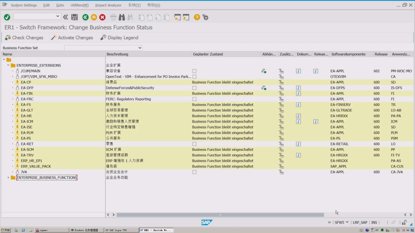415x233 pixels.
Task: Open release notes icon for /CUM/MAIN
Action: pos(316,71)
